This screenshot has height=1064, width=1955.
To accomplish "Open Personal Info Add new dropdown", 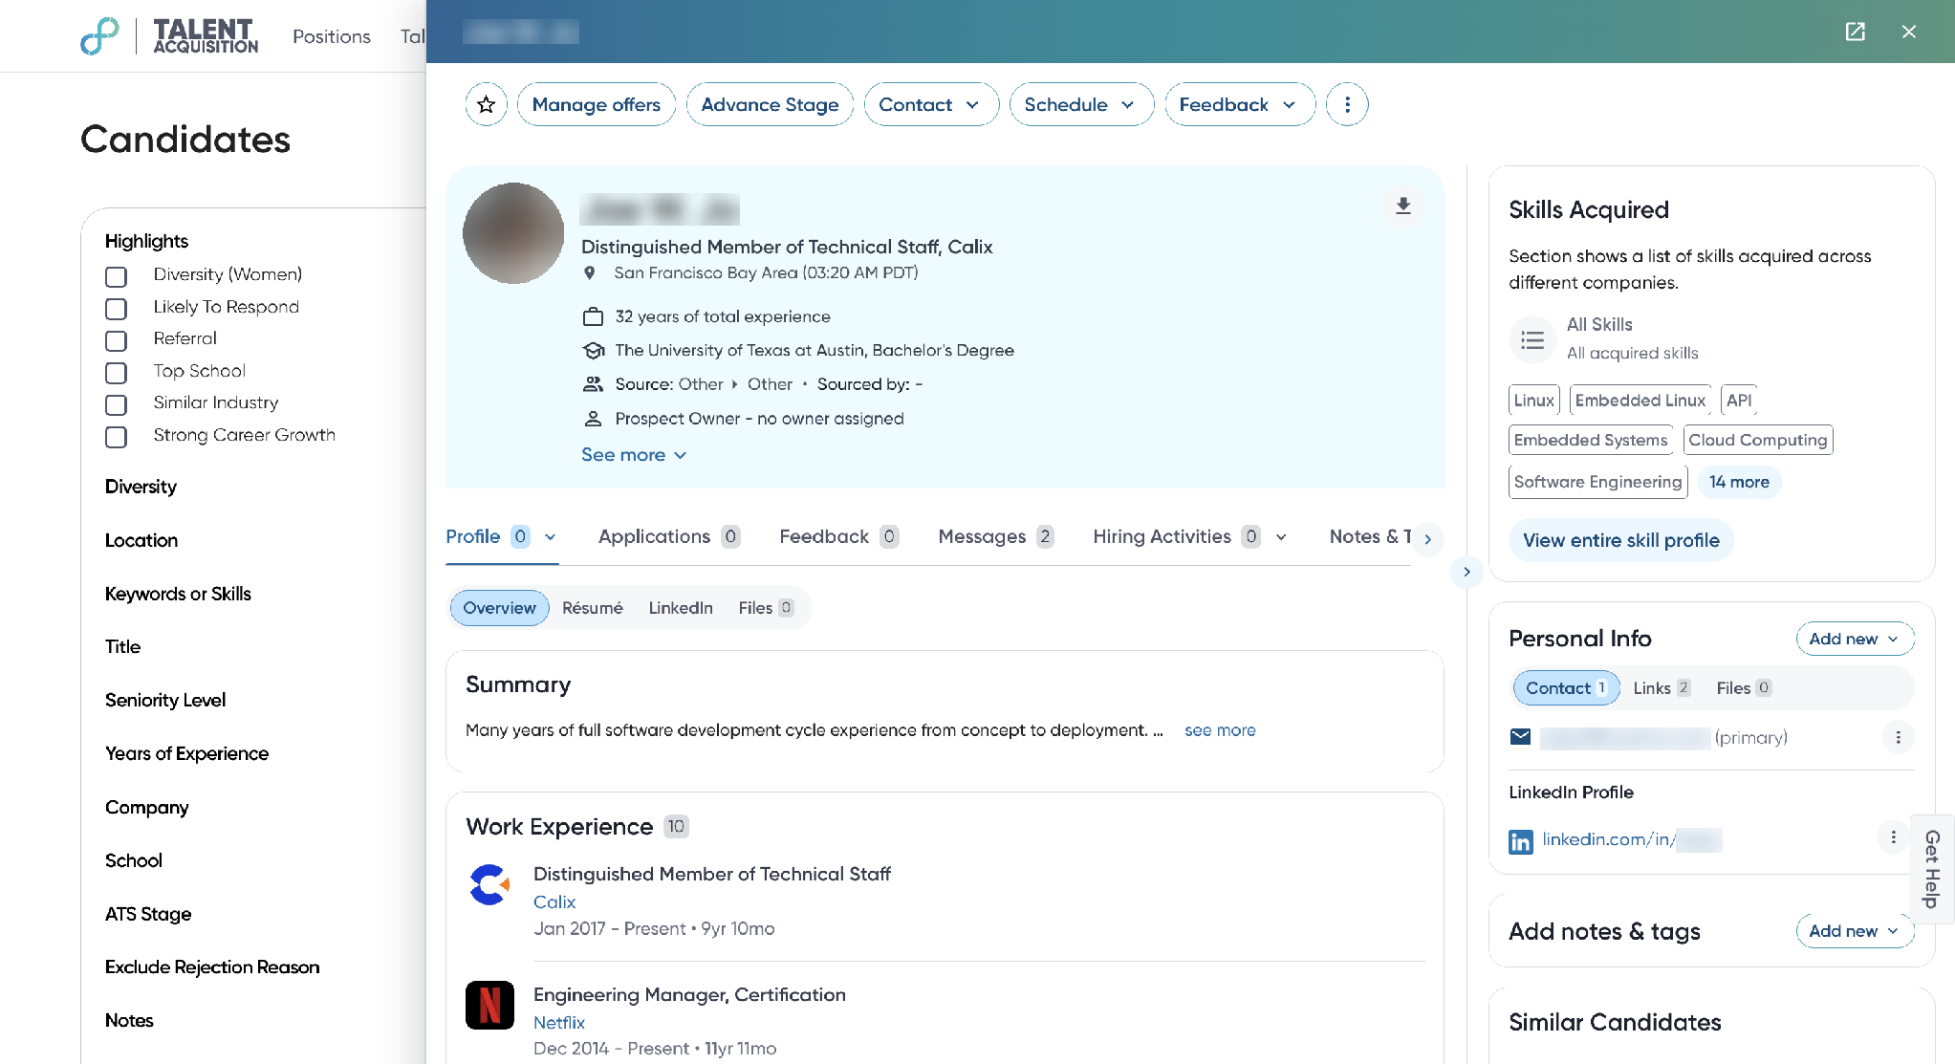I will [x=1855, y=639].
